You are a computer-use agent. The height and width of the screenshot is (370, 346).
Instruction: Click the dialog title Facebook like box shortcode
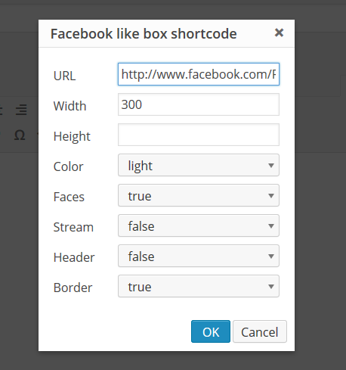(x=144, y=33)
